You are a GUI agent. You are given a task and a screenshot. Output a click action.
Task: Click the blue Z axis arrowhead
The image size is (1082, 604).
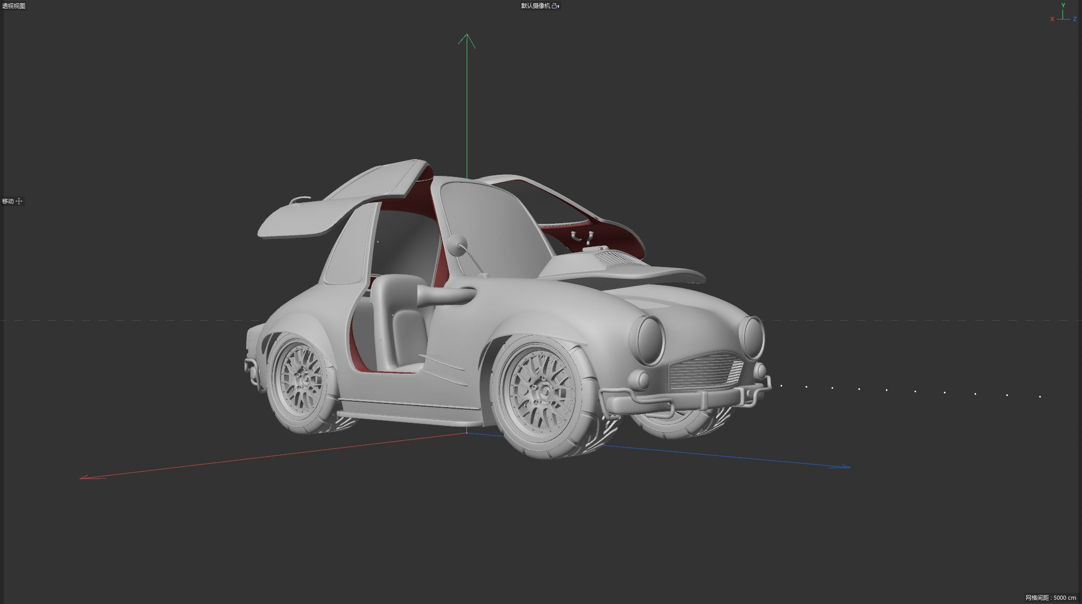tap(840, 467)
